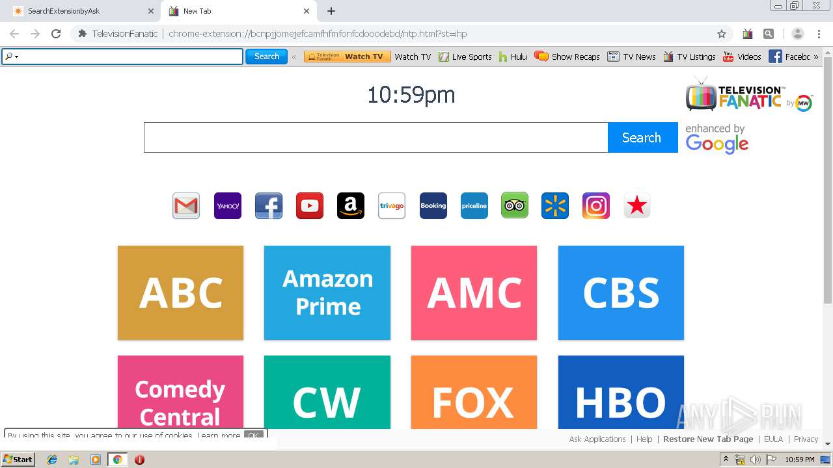Go back to previous page
833x468 pixels.
tap(14, 34)
